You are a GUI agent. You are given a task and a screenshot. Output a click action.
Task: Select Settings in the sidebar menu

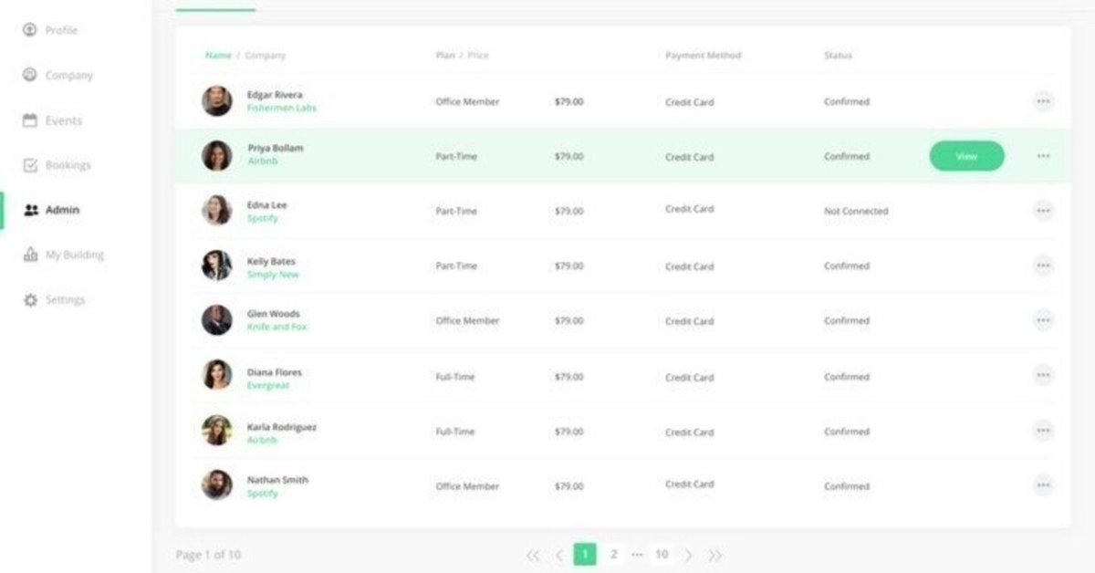pyautogui.click(x=65, y=300)
